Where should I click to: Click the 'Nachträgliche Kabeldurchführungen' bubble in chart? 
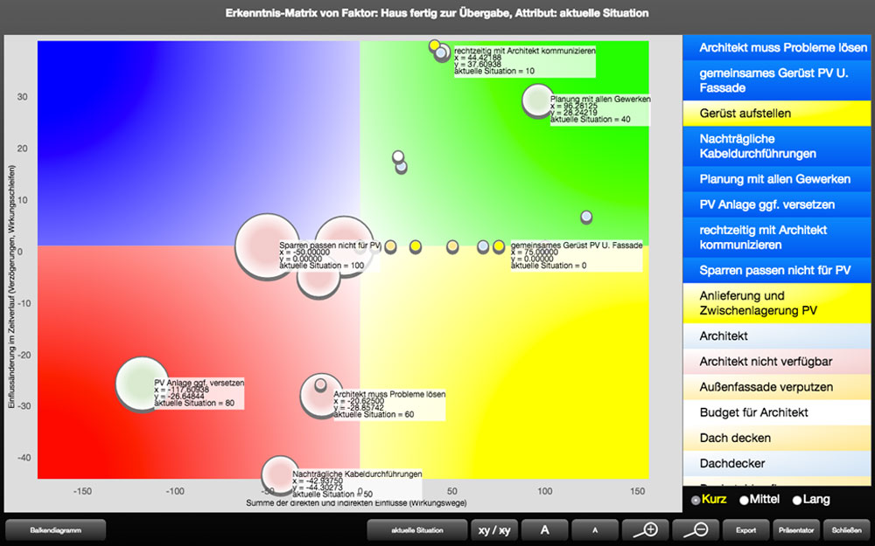[279, 474]
